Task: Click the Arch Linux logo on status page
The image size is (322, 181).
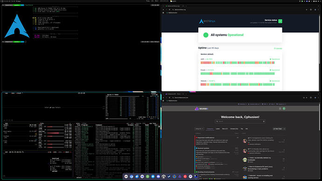Action: coord(207,21)
